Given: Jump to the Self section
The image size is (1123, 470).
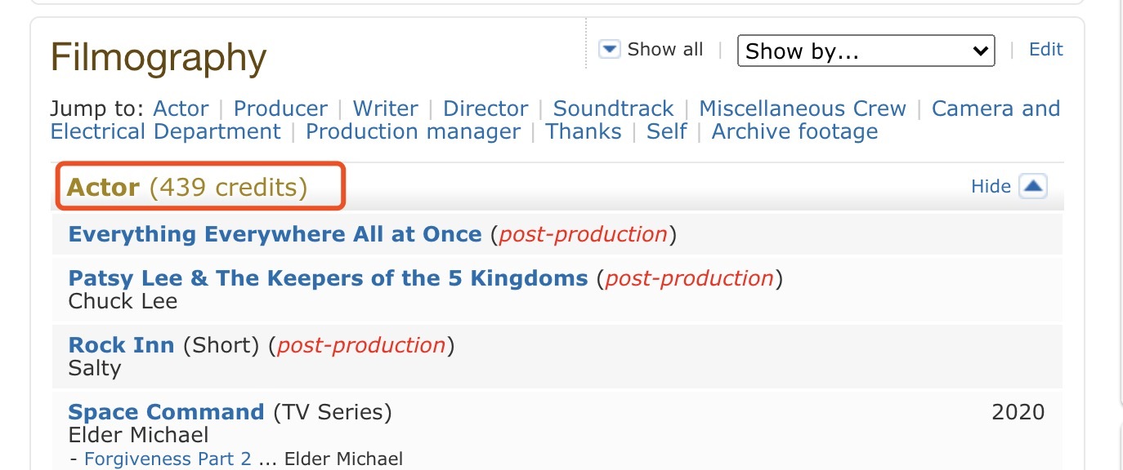Looking at the screenshot, I should tap(666, 131).
